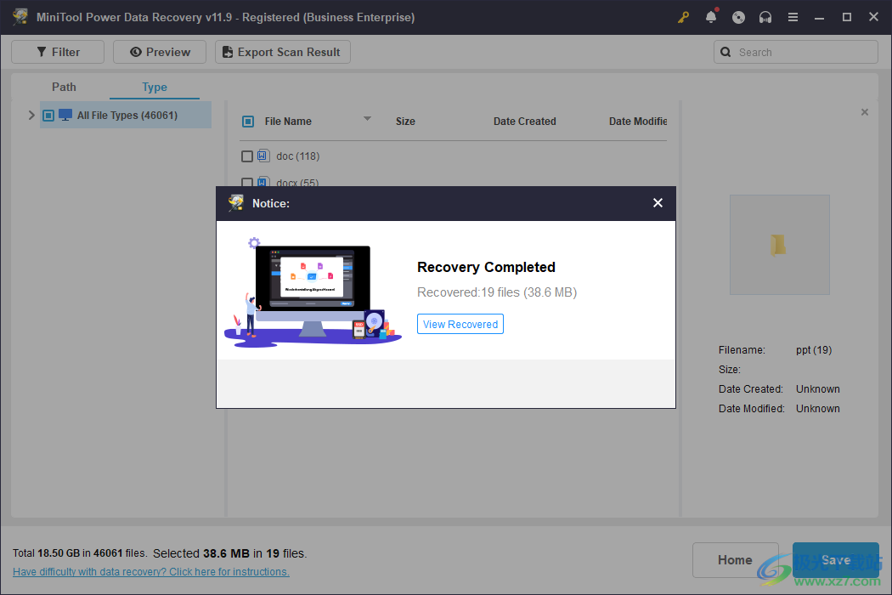Image resolution: width=892 pixels, height=595 pixels.
Task: Click the magnifier icon in the Search box
Action: [x=725, y=52]
